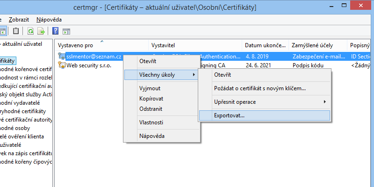This screenshot has width=374, height=187.
Task: Sort by the Datum ukončení column header
Action: [x=265, y=45]
